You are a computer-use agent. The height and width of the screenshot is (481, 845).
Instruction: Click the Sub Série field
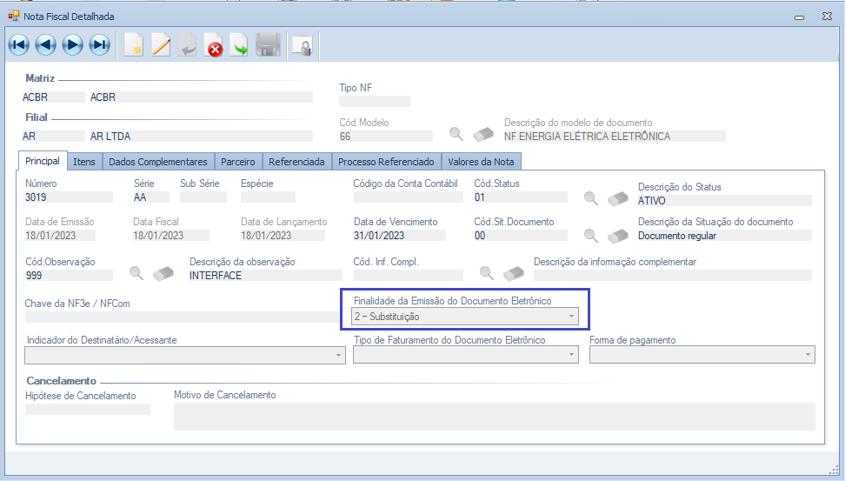point(203,197)
